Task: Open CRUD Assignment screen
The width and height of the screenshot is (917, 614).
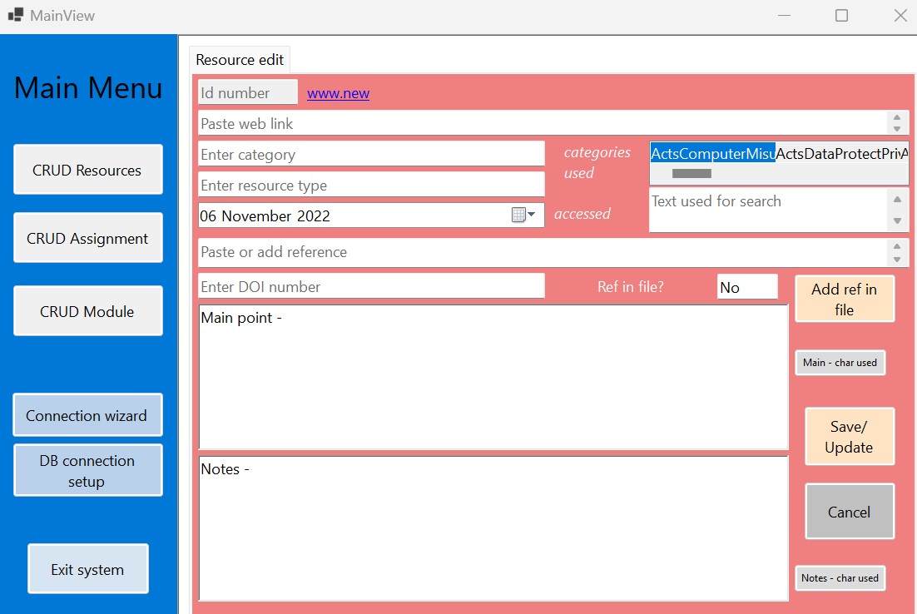Action: click(87, 239)
